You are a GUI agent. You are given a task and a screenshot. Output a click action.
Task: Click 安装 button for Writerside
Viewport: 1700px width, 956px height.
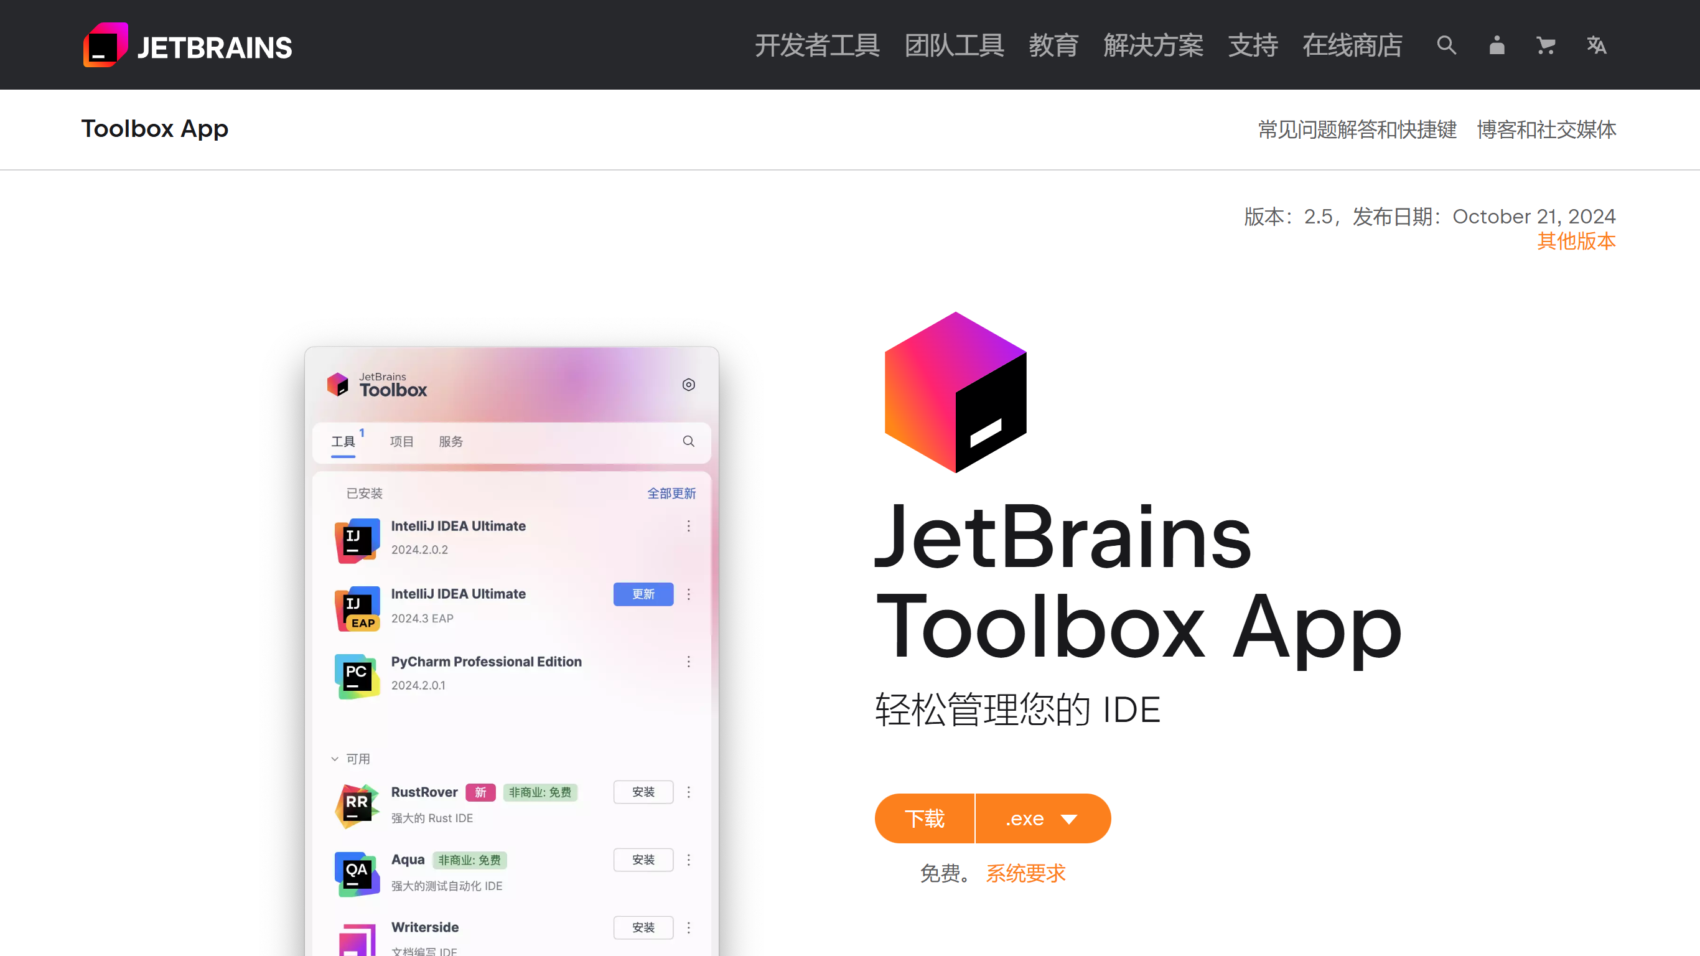pos(643,927)
